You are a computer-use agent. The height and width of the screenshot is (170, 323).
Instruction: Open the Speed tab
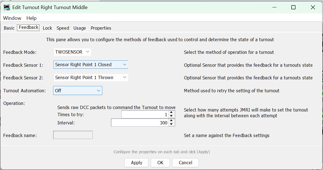(63, 28)
